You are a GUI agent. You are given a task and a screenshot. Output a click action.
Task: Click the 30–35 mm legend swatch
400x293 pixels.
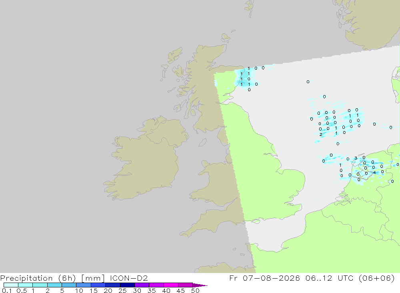(142, 285)
